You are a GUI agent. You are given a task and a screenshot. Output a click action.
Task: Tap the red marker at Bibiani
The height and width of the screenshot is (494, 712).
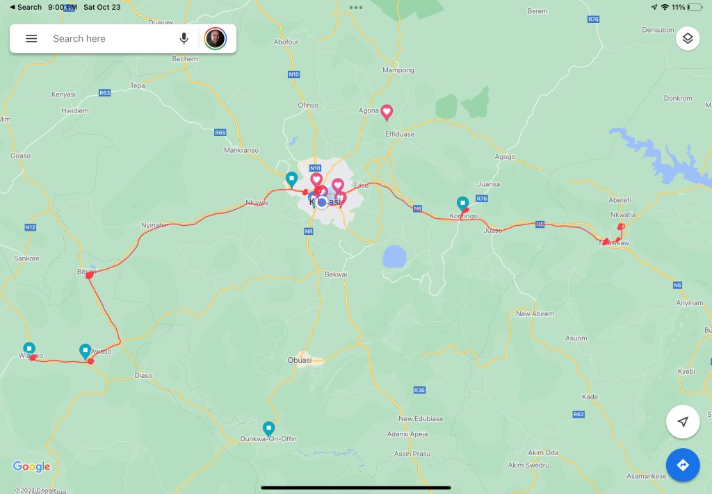[x=90, y=275]
